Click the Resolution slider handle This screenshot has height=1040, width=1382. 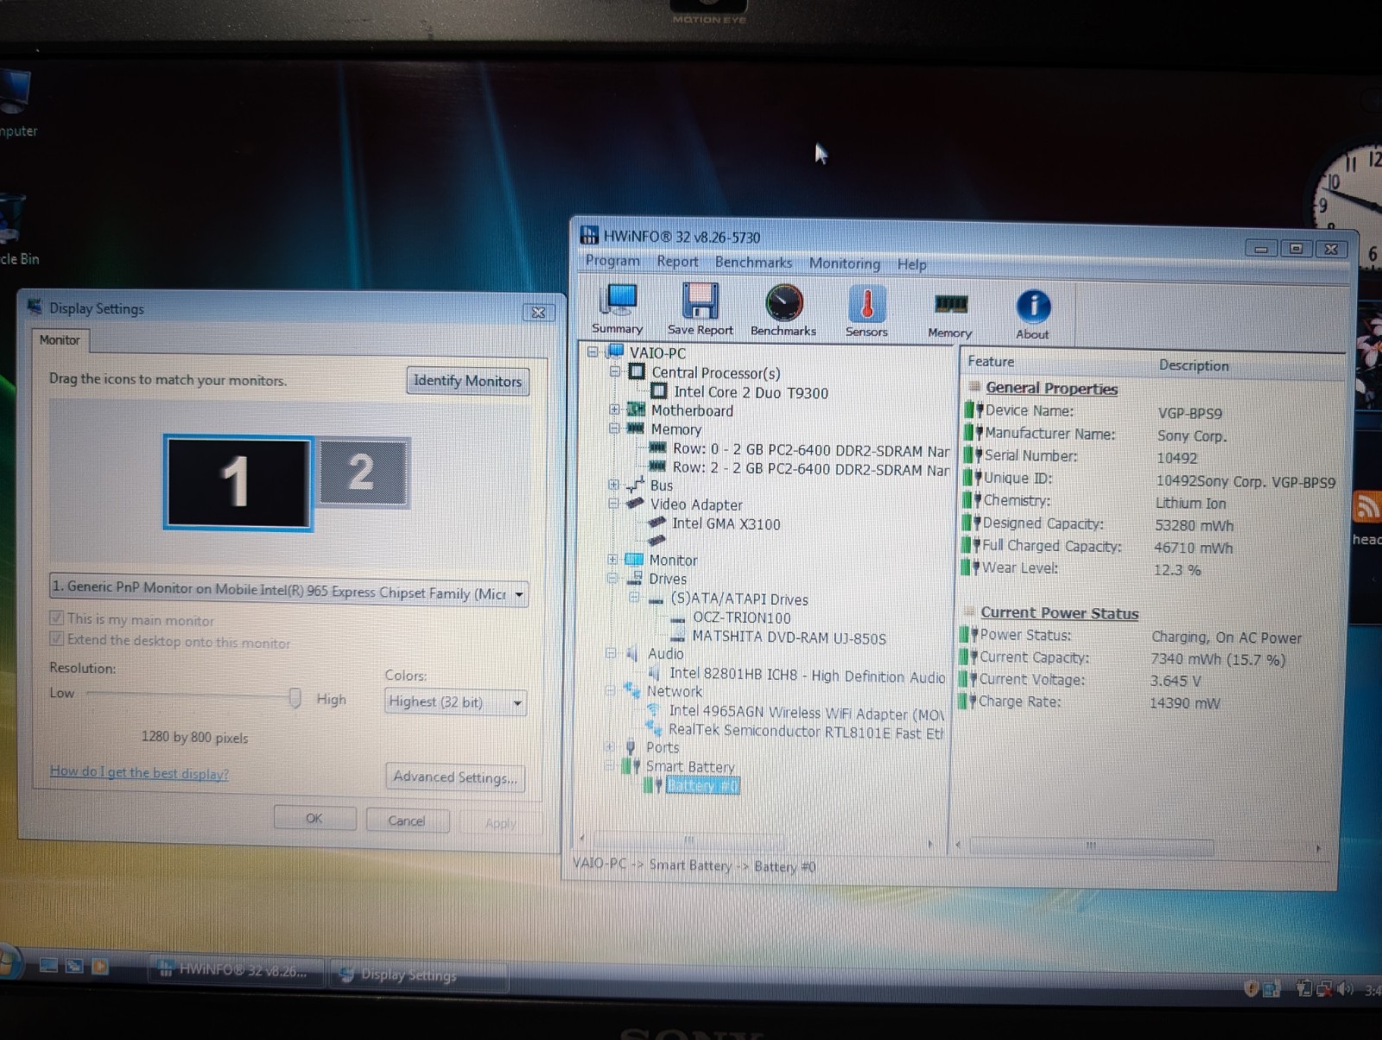click(x=295, y=698)
